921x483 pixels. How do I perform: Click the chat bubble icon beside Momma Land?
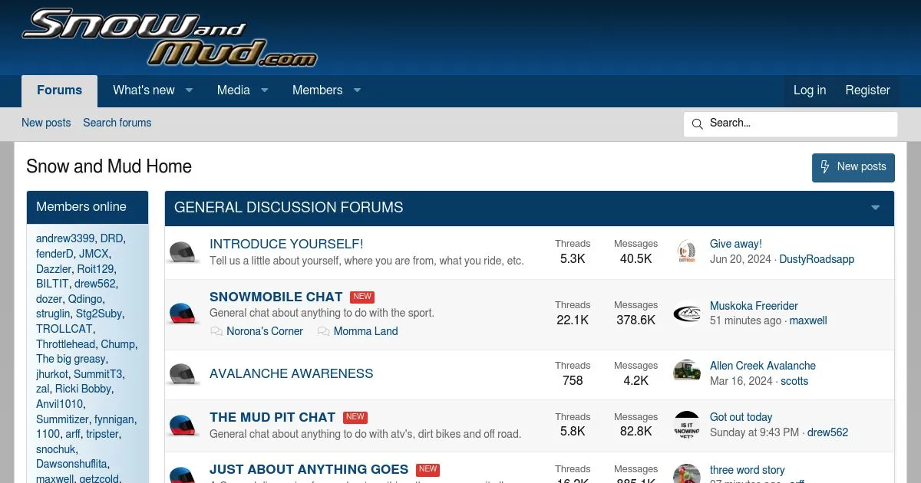pos(324,332)
